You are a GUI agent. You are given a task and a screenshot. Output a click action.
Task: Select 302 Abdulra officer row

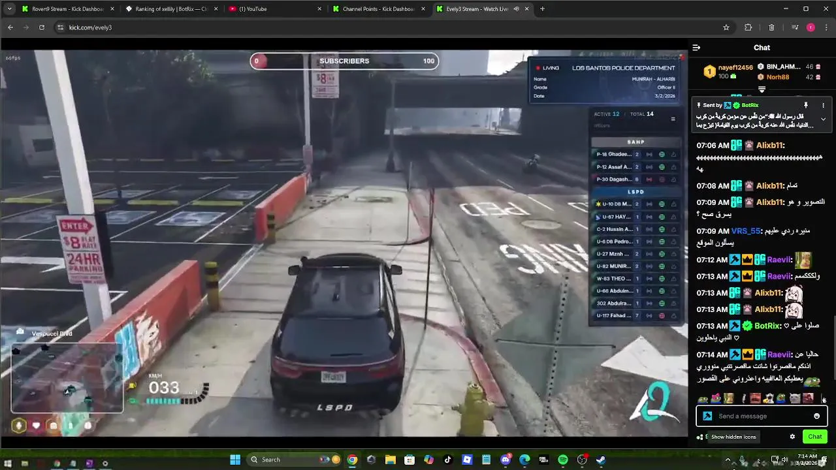pyautogui.click(x=636, y=303)
